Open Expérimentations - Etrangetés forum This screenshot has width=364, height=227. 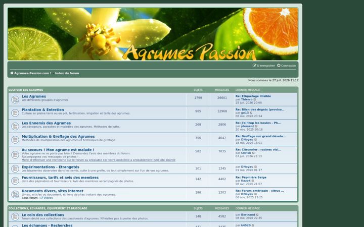pos(51,167)
